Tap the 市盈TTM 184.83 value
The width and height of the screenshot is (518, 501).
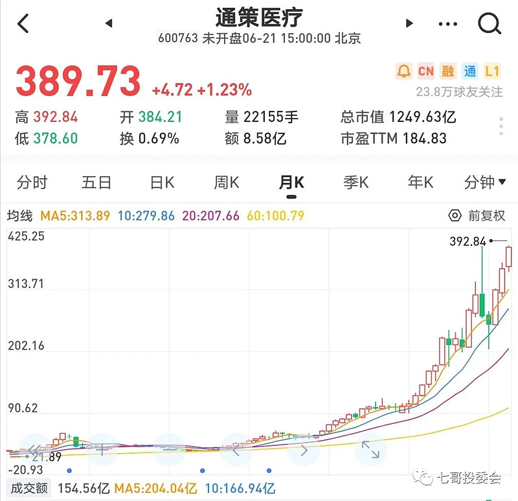(394, 139)
